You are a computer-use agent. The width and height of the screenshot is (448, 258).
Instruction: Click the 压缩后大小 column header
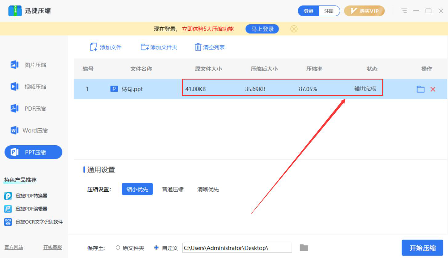264,69
